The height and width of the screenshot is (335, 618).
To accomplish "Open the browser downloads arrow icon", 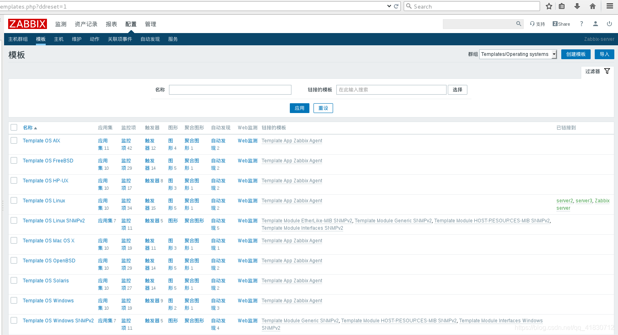I will click(577, 6).
